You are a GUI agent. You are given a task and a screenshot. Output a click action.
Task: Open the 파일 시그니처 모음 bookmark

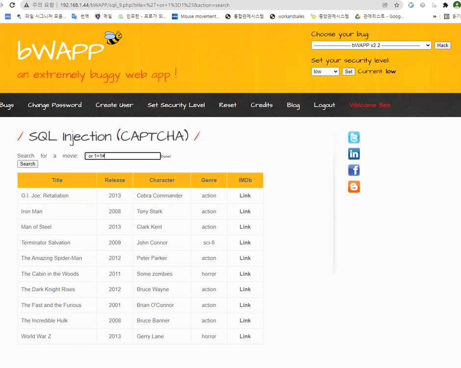coord(41,17)
